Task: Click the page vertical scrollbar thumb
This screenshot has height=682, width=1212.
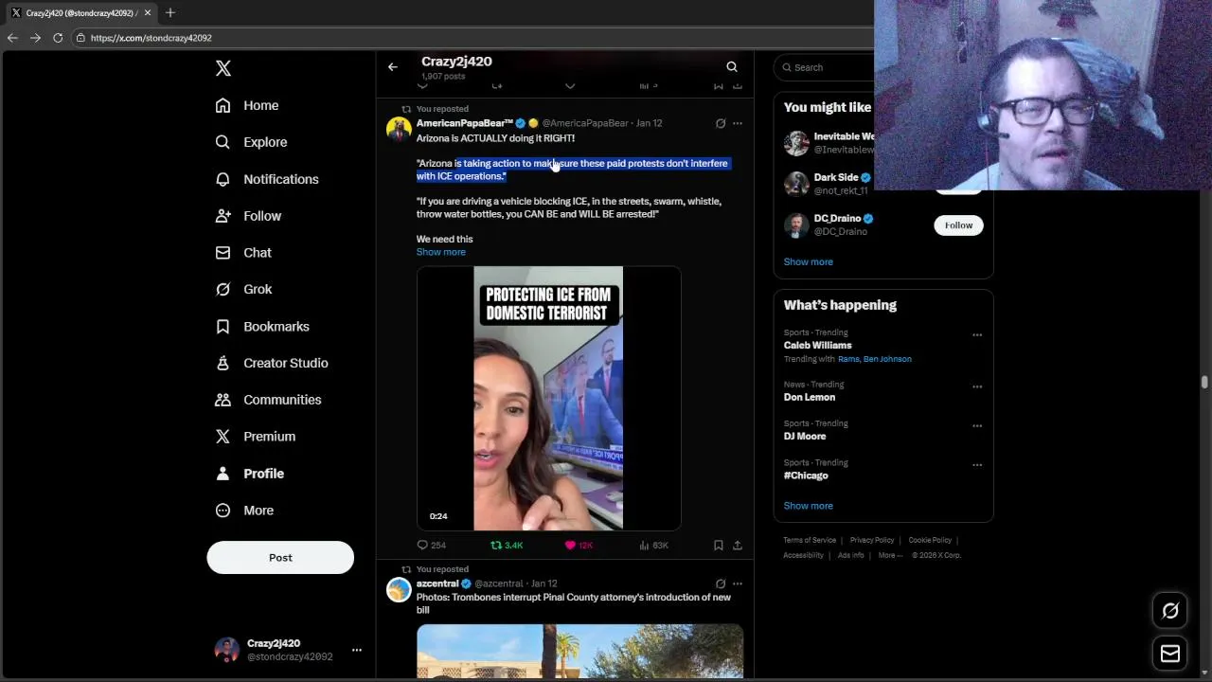Action: coord(1204,383)
